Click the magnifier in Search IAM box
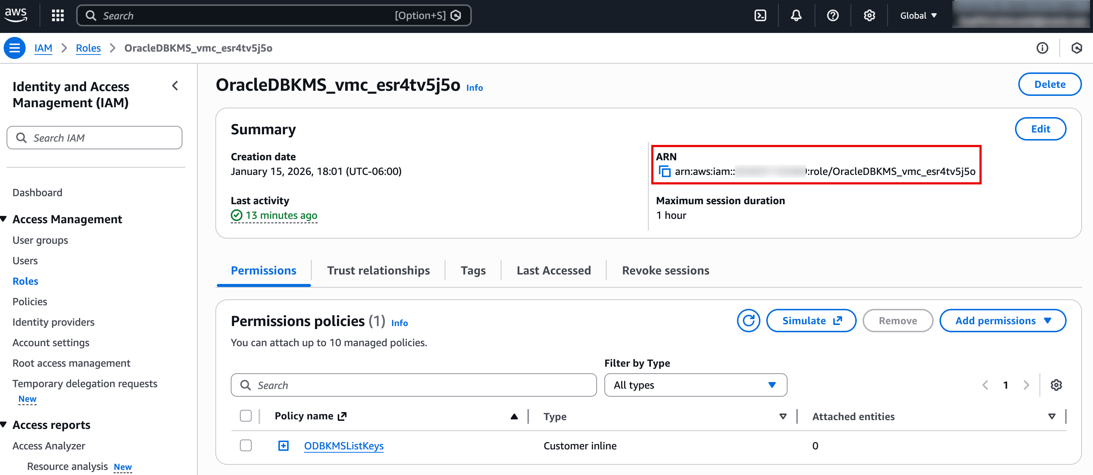The width and height of the screenshot is (1093, 475). pos(21,138)
